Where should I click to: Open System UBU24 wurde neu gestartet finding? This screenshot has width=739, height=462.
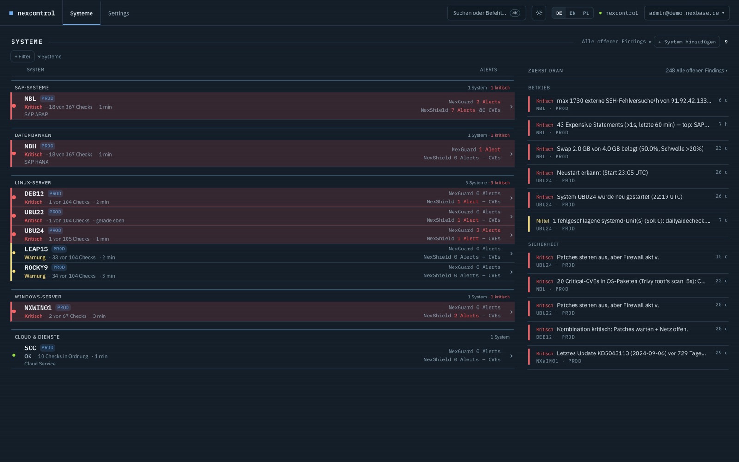pyautogui.click(x=628, y=200)
